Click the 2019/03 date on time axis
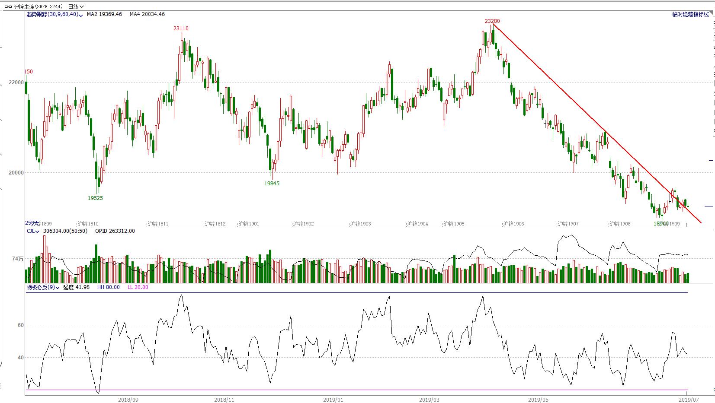 pos(430,400)
